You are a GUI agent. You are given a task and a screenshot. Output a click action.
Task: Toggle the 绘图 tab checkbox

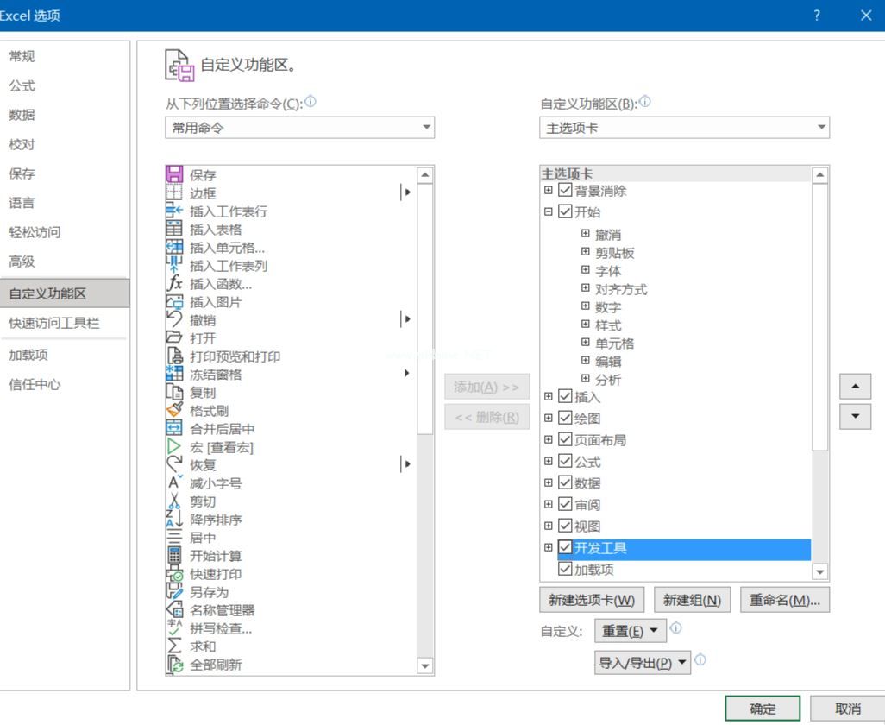[565, 418]
